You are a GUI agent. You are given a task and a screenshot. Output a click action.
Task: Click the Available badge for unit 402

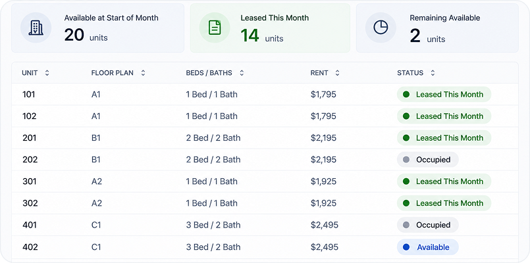pos(427,247)
